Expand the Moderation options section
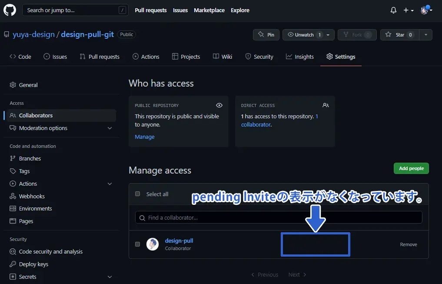 (110, 128)
